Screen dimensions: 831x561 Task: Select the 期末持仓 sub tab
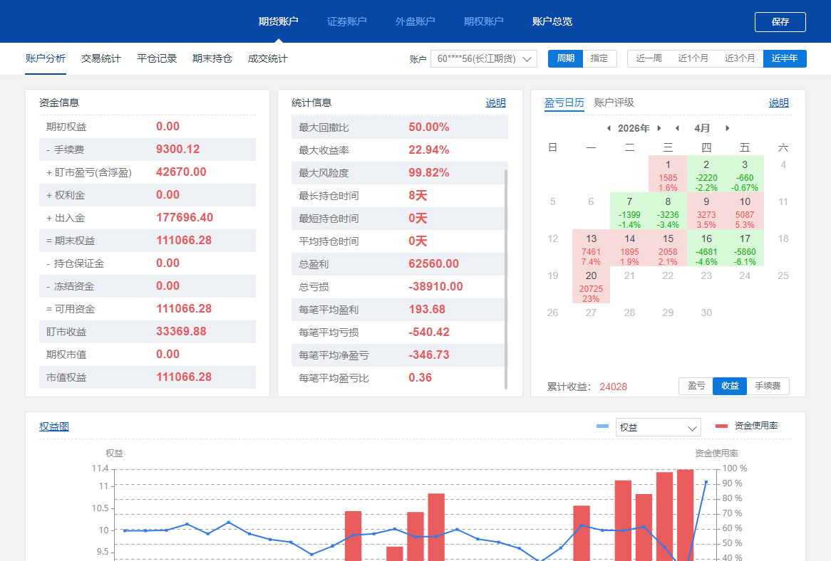pyautogui.click(x=212, y=58)
